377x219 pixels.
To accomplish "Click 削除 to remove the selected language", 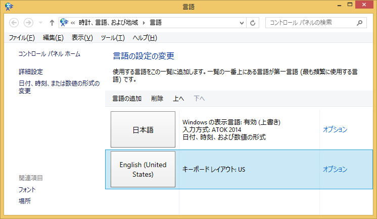I will tap(157, 99).
